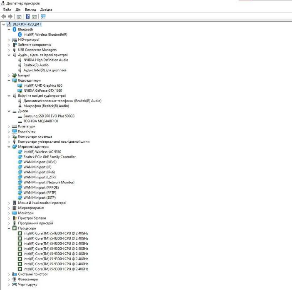Click the Bluetooth category icon
This screenshot has width=292, height=290.
click(14, 29)
